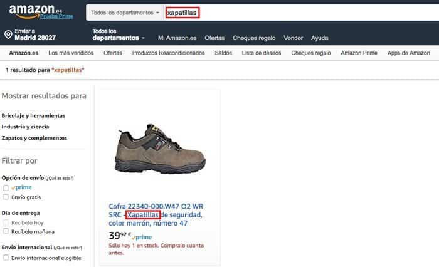Check the Recíbelo hoy checkbox

coord(6,223)
